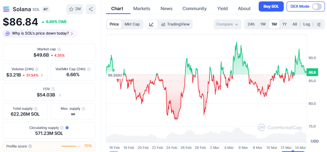
Task: Open "Why is SOL's price down today?"
Action: point(40,34)
